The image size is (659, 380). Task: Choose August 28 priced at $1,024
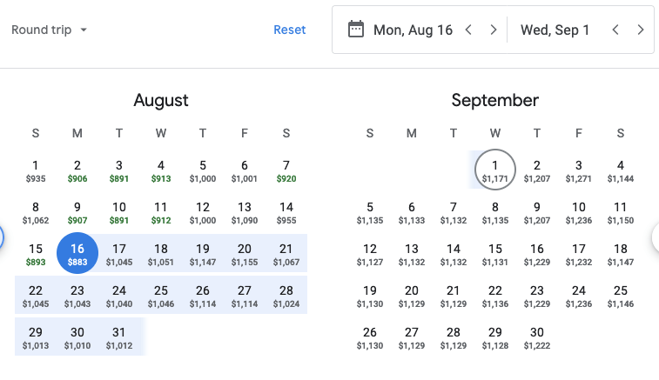[x=286, y=296]
